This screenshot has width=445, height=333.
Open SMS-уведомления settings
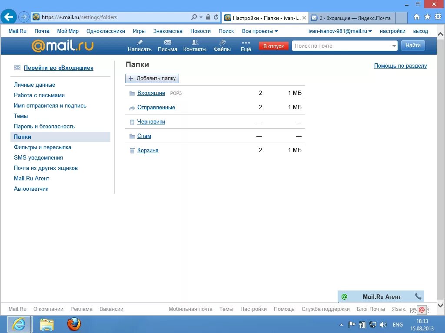pos(38,157)
